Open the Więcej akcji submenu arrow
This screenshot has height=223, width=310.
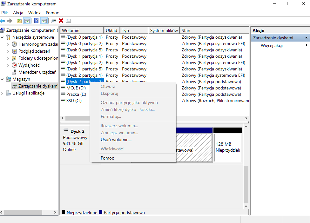point(307,45)
